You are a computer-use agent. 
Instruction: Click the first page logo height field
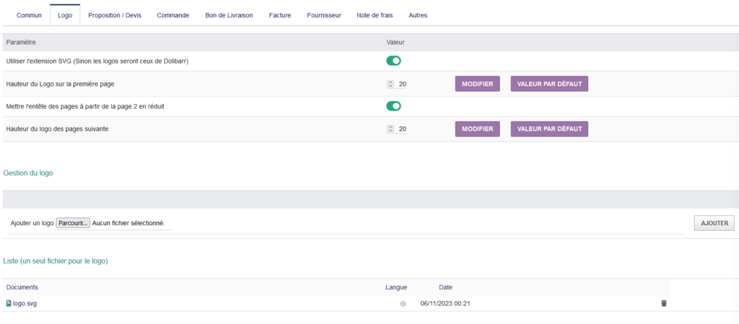(401, 84)
